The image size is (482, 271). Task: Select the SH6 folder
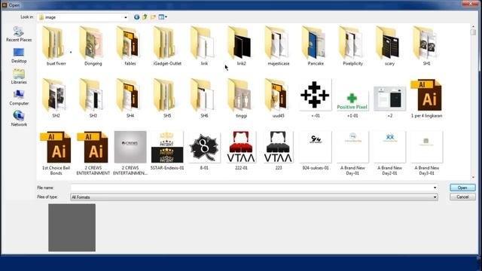click(x=204, y=99)
